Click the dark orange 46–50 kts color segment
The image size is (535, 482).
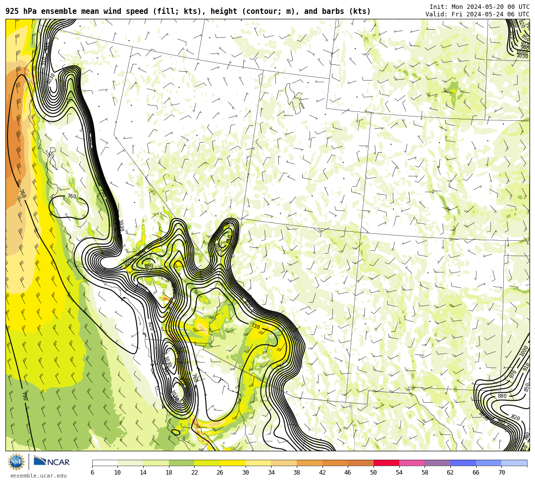pos(361,463)
